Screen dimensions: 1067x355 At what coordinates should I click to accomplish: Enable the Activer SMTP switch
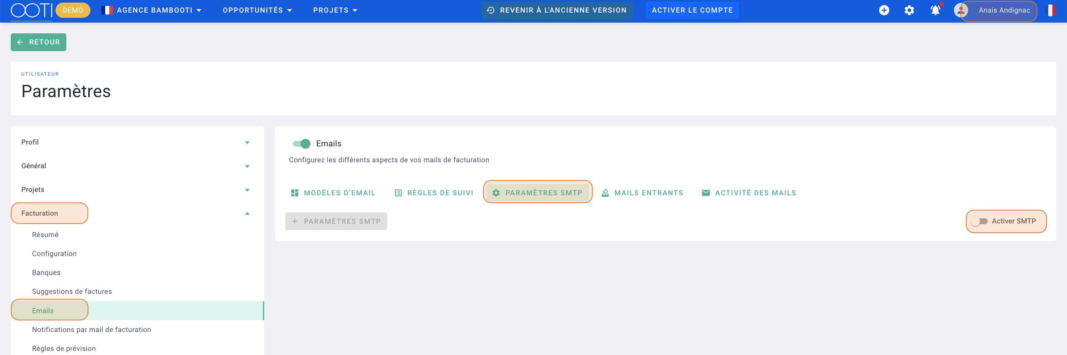[x=979, y=222]
